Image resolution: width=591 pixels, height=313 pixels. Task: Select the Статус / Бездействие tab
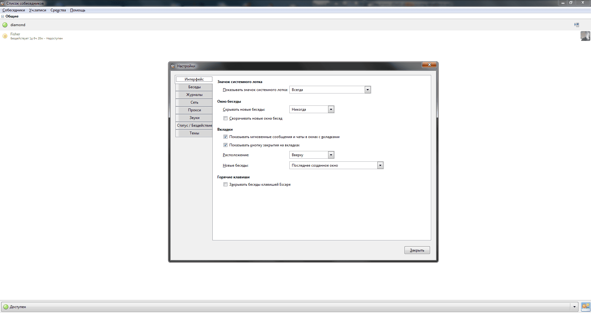[x=194, y=125]
